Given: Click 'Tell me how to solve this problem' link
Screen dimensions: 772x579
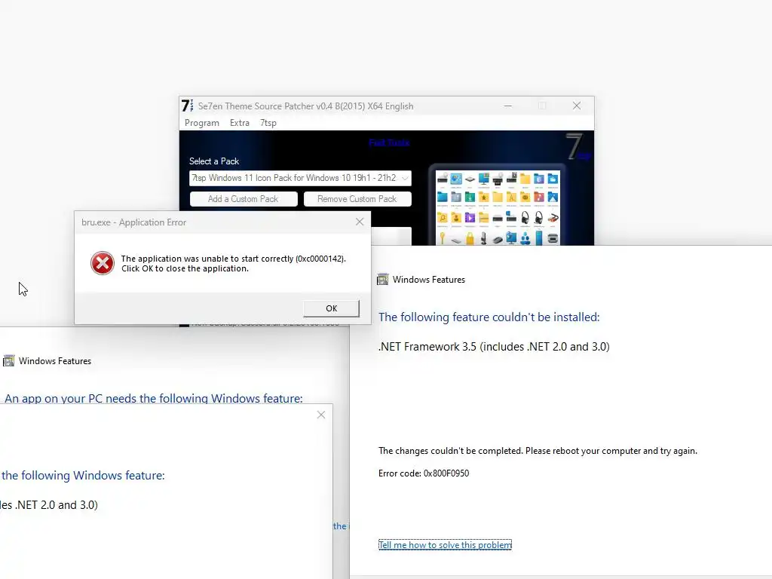Looking at the screenshot, I should pos(445,545).
